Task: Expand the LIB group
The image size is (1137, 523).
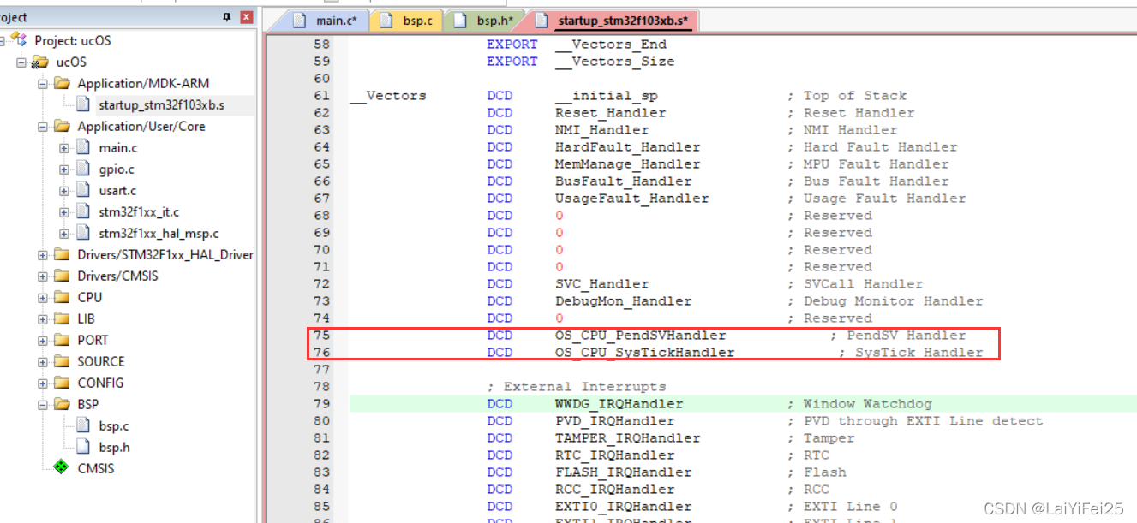Action: pos(44,318)
